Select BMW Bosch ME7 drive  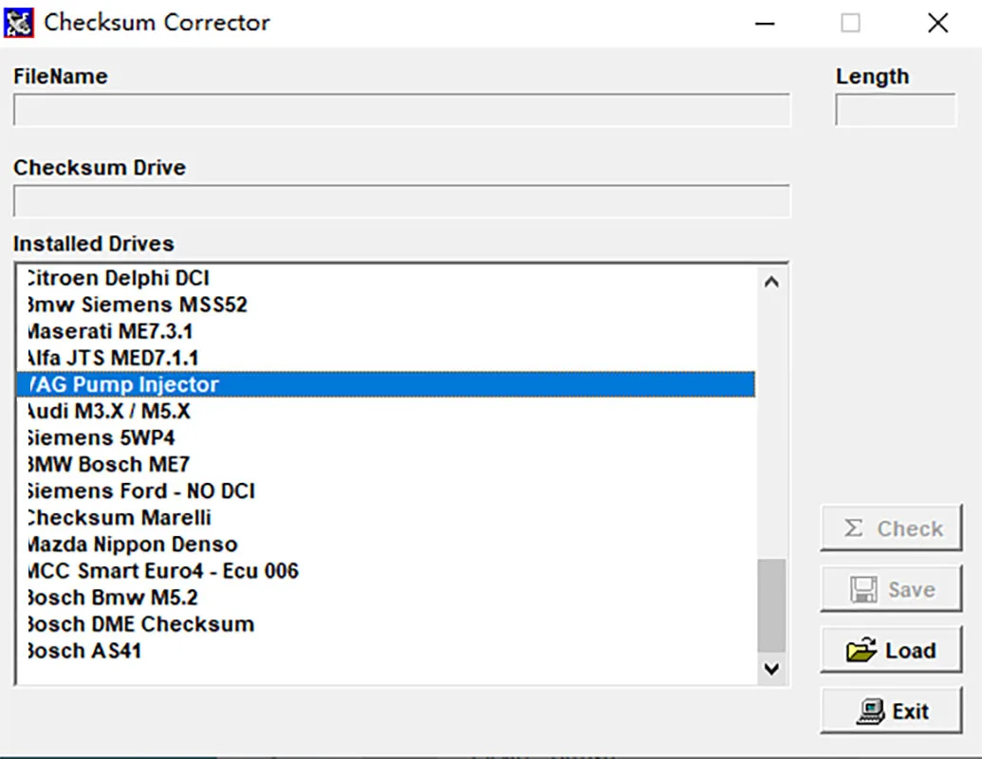386,464
